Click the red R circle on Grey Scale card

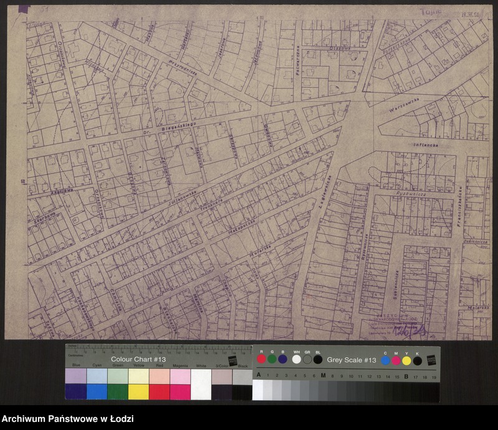point(261,359)
